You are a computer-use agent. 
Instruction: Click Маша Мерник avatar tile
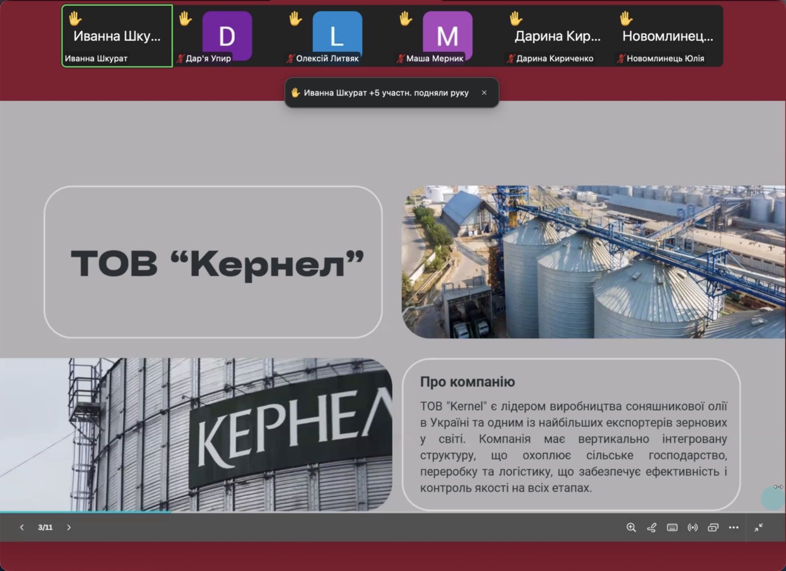[447, 36]
